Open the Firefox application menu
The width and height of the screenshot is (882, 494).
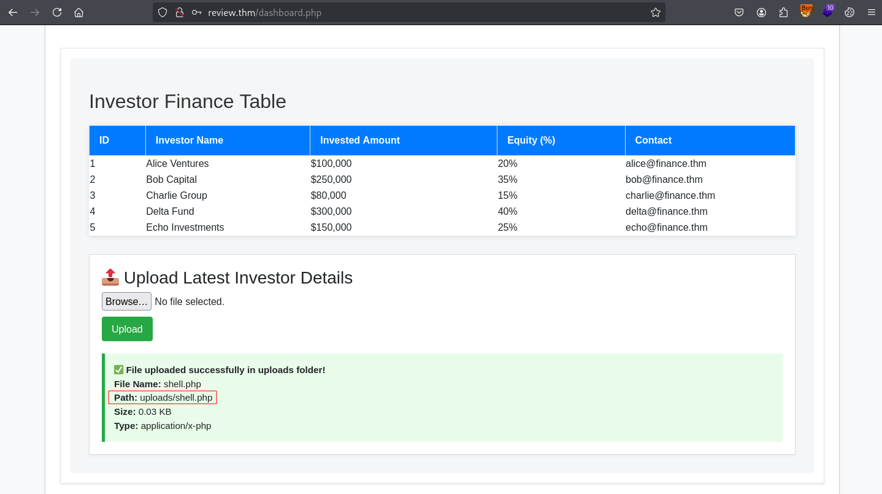(x=871, y=12)
